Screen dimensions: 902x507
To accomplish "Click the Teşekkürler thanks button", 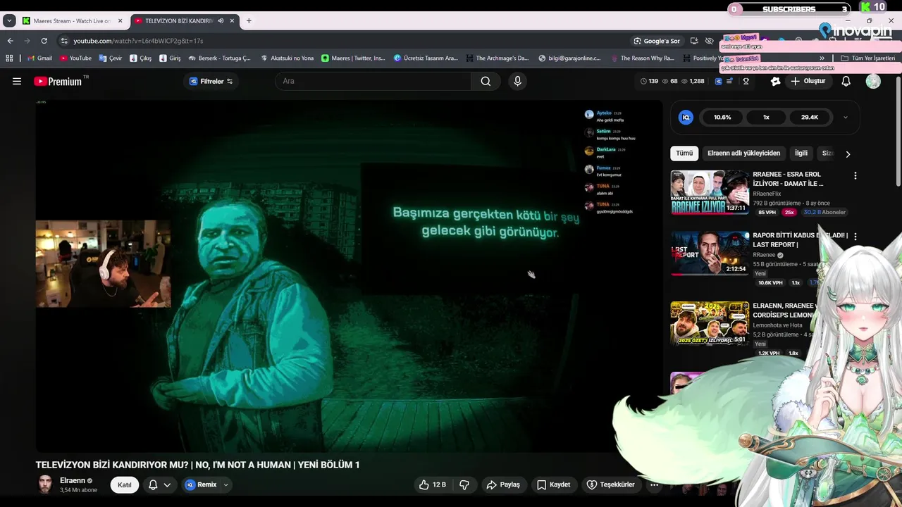I will tap(611, 484).
